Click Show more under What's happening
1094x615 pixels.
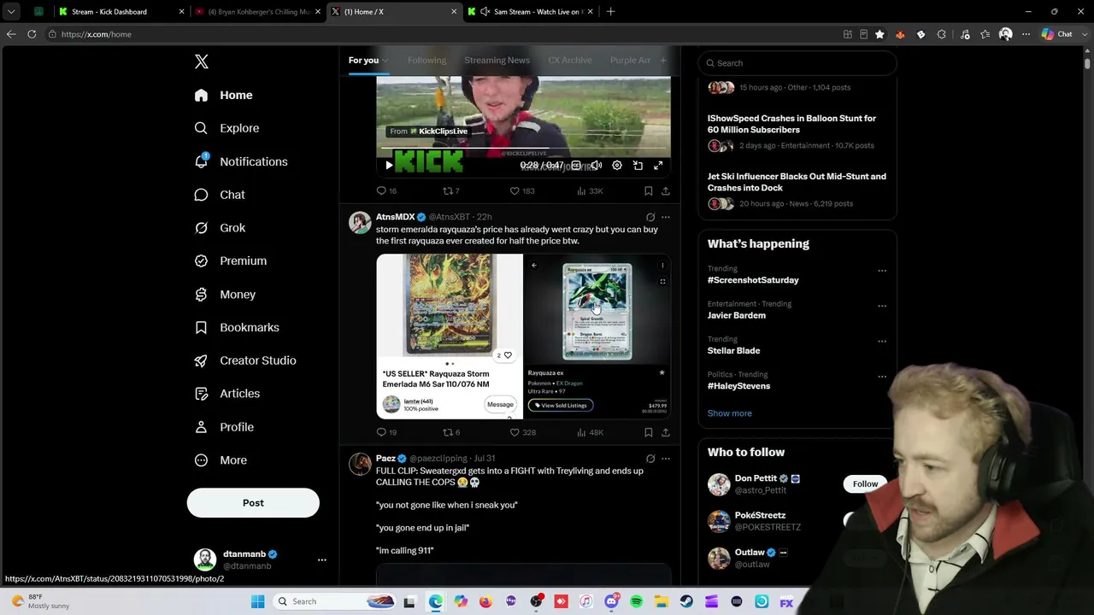pos(730,413)
